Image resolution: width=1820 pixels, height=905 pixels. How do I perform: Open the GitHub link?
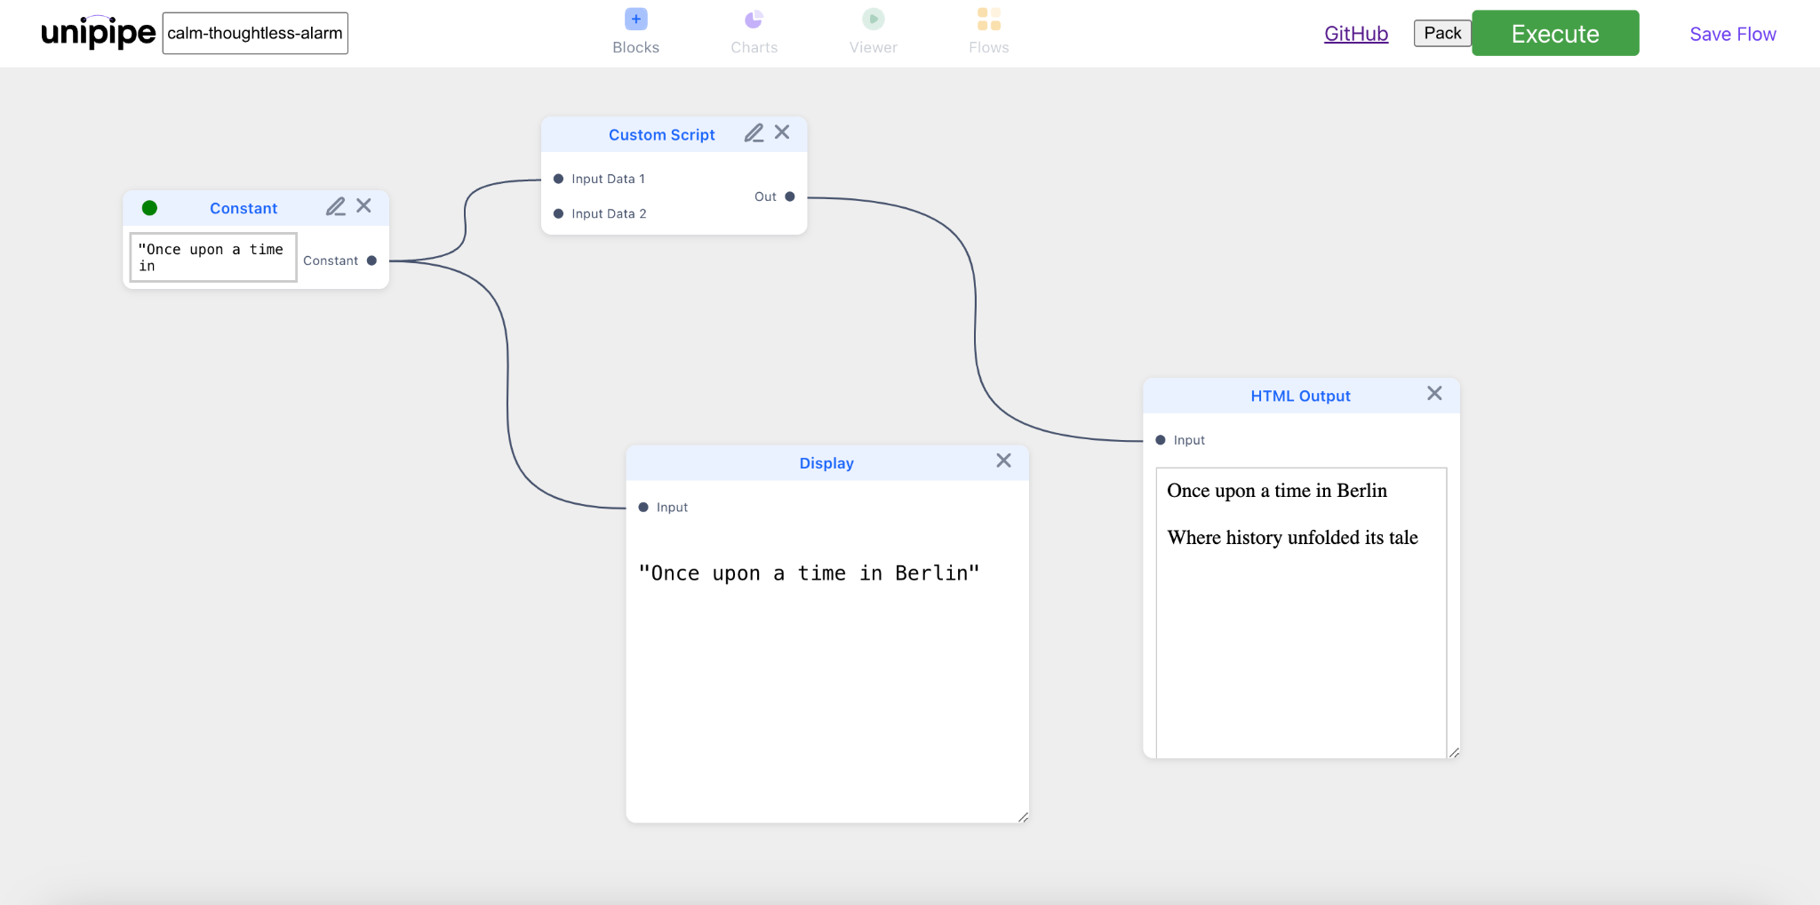point(1355,34)
